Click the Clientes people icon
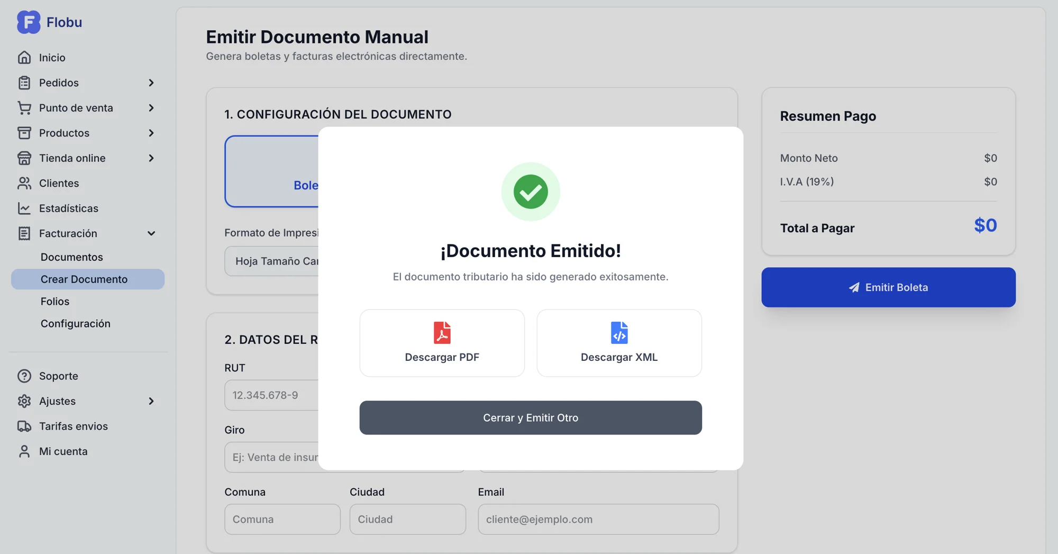This screenshot has width=1058, height=554. [x=24, y=183]
